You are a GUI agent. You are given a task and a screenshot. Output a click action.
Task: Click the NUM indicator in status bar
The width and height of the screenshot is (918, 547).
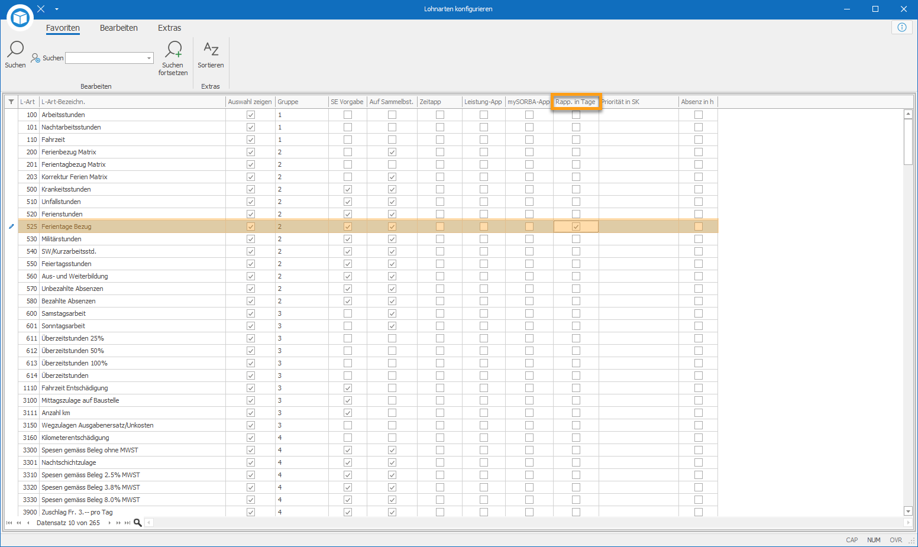pos(874,540)
